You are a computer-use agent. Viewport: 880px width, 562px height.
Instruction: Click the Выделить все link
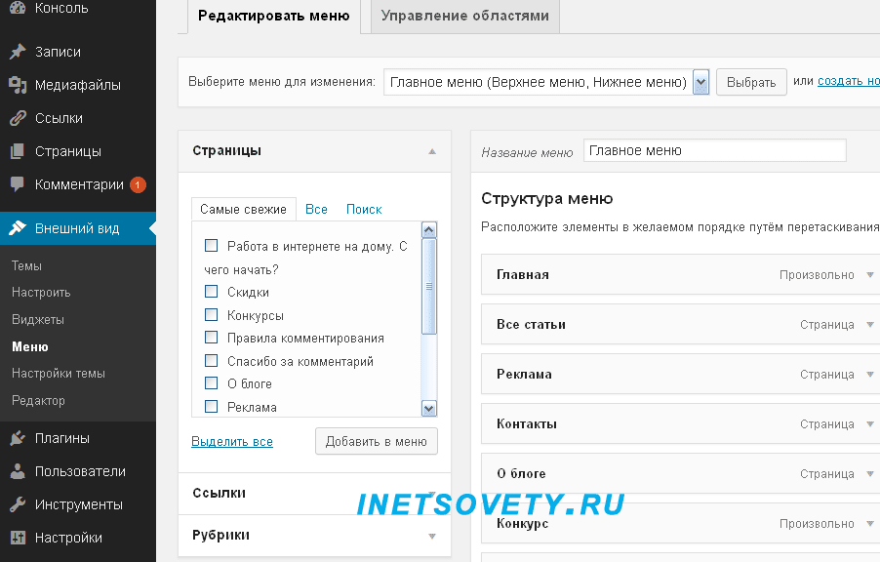click(232, 441)
